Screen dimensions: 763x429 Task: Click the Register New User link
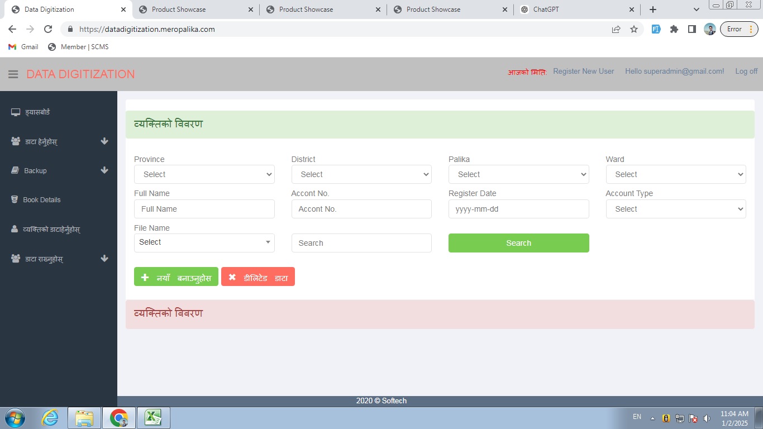(x=583, y=71)
